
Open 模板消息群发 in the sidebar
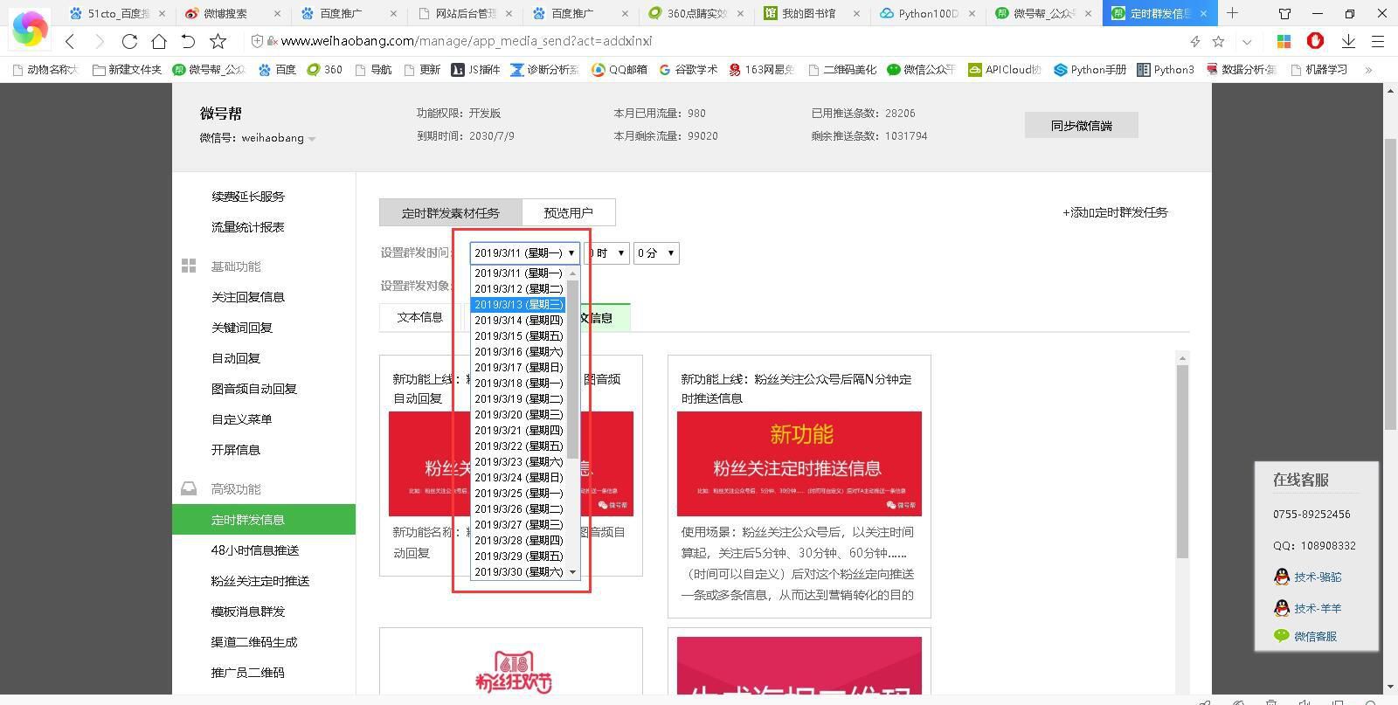coord(248,612)
